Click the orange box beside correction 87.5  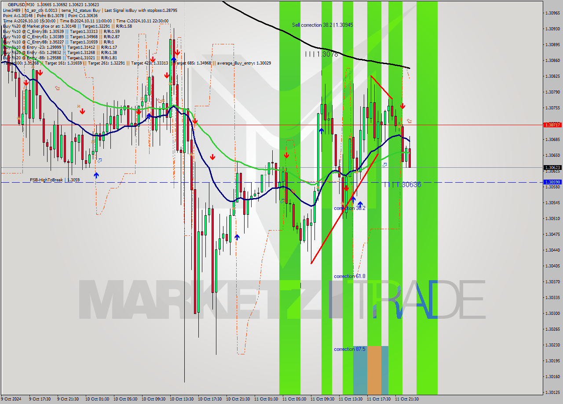[374, 370]
